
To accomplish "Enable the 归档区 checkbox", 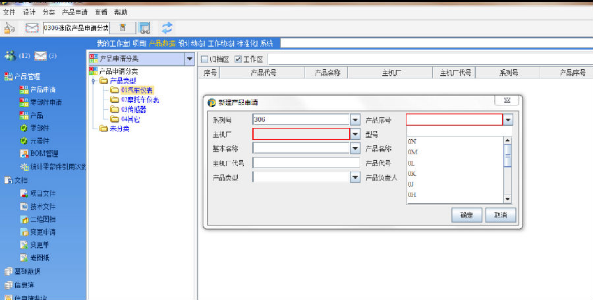I will pos(205,59).
